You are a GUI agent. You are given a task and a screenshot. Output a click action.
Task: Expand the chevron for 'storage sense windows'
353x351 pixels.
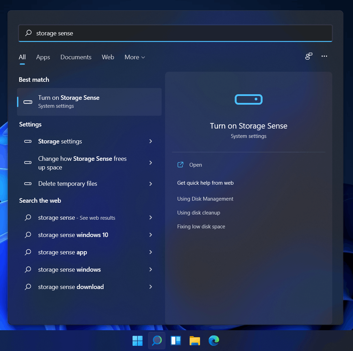coord(151,269)
